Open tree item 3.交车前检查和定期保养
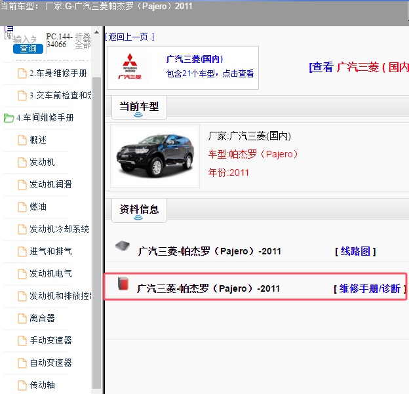 point(60,95)
